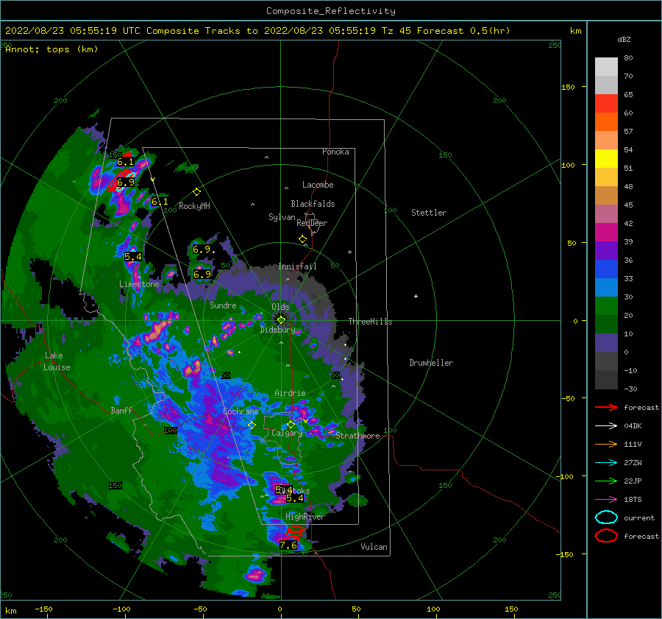Image resolution: width=662 pixels, height=619 pixels.
Task: Select the yellow diamond marker below Cochrane
Action: tap(252, 425)
